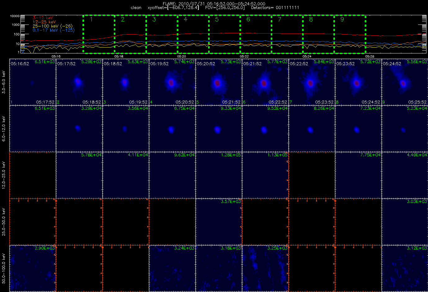This screenshot has width=428, height=292.
Task: Click the 9.33E+04 peak value
Action: [x=231, y=108]
